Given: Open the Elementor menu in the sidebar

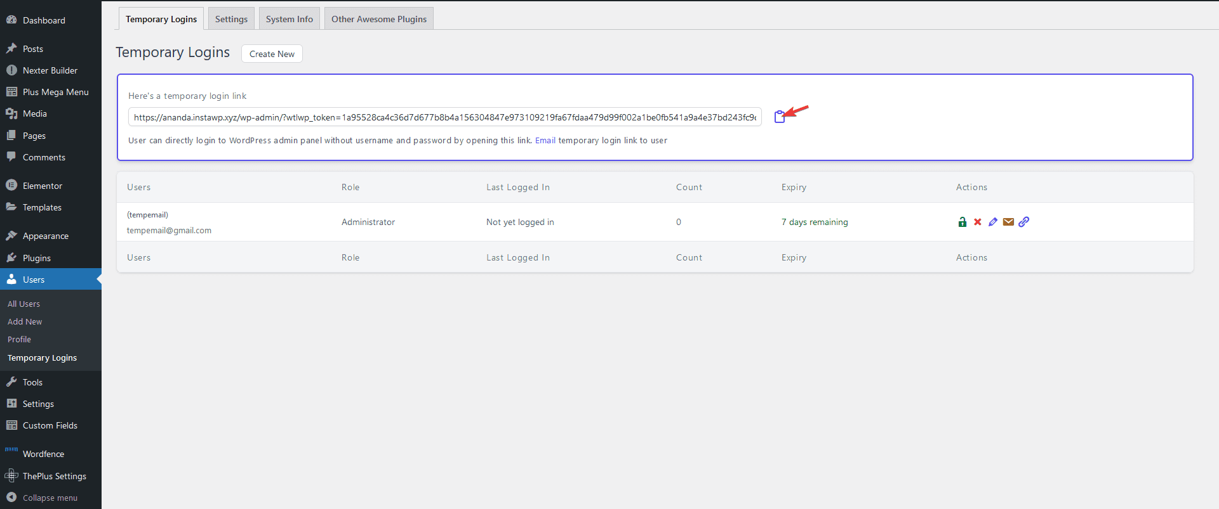Looking at the screenshot, I should (43, 186).
